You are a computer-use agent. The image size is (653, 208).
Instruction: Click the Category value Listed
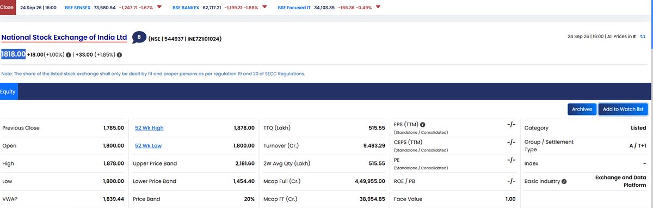[x=638, y=128]
